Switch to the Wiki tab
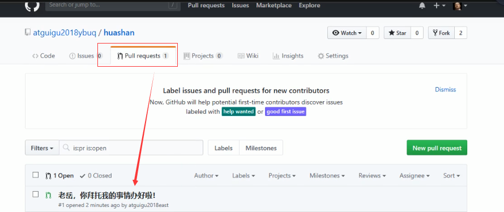This screenshot has height=212, width=504. (x=248, y=56)
